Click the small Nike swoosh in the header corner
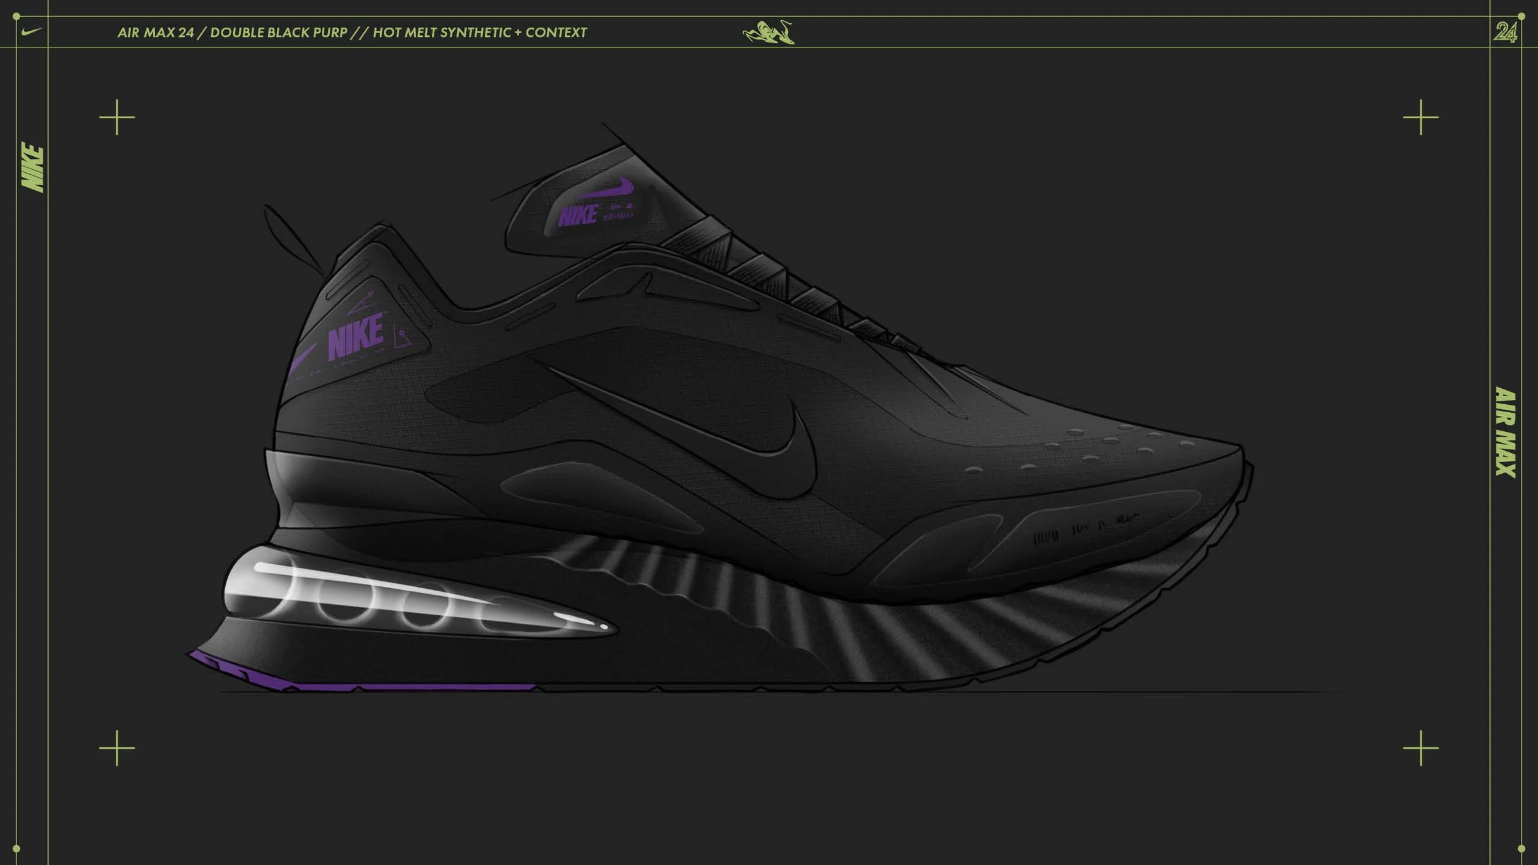Image resolution: width=1538 pixels, height=865 pixels. pyautogui.click(x=31, y=31)
